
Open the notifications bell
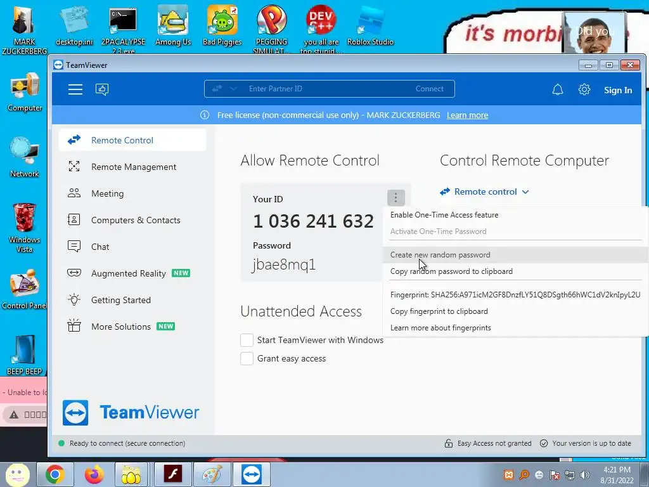[558, 89]
